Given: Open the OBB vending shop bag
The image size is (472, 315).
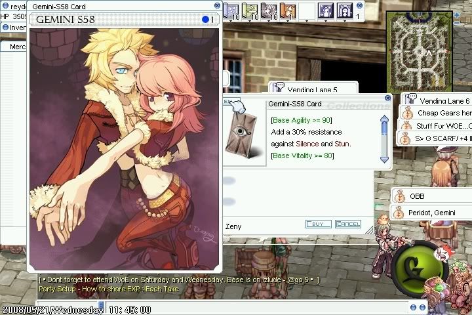Looking at the screenshot, I should coord(400,196).
